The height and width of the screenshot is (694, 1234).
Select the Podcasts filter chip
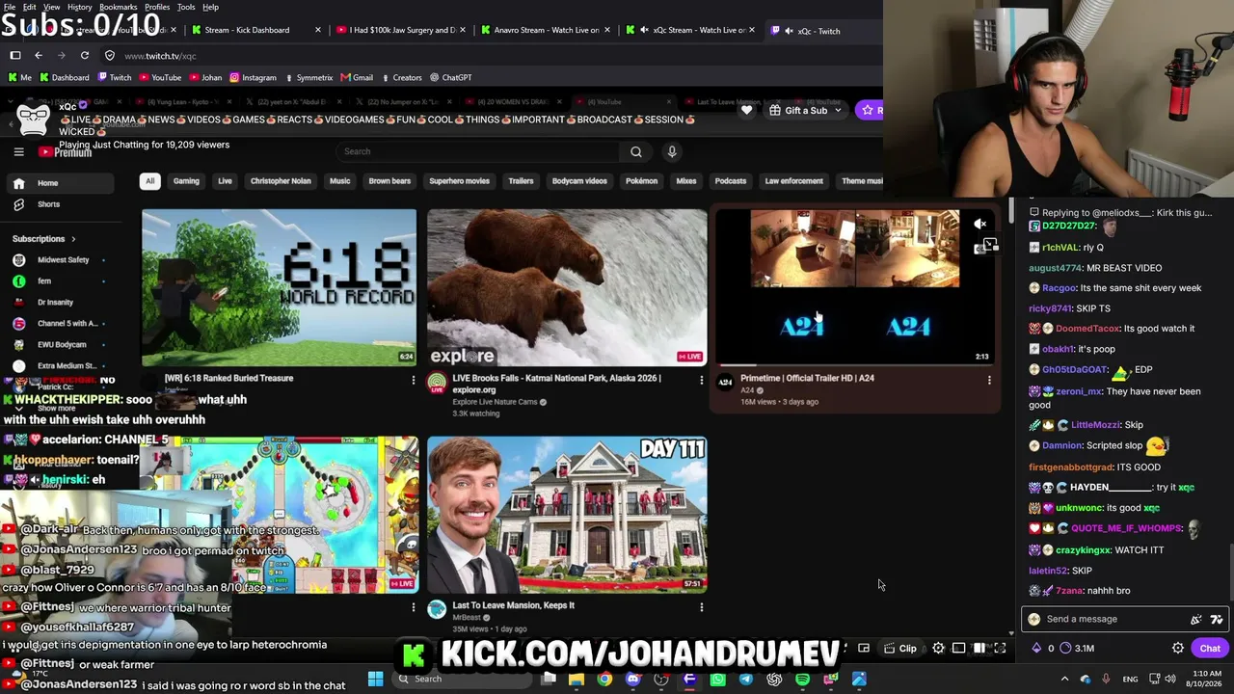pos(730,181)
